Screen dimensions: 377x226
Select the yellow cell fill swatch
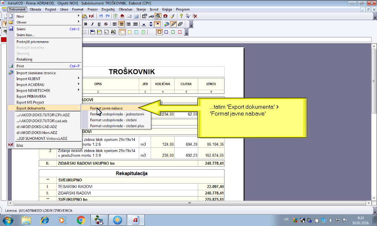point(129,32)
